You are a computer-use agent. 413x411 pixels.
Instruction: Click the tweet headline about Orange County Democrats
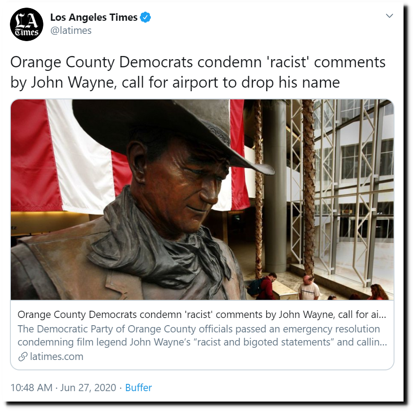(x=198, y=72)
